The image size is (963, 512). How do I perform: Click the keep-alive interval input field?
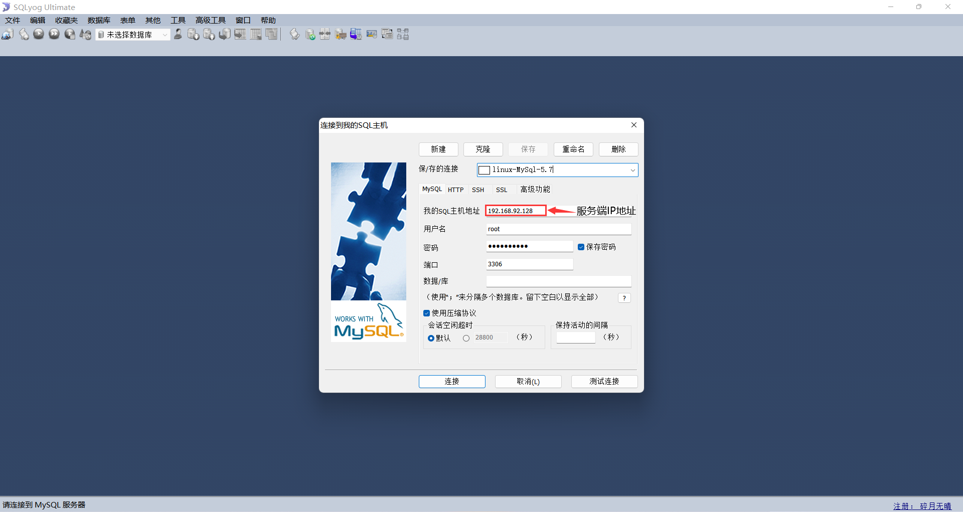point(576,337)
